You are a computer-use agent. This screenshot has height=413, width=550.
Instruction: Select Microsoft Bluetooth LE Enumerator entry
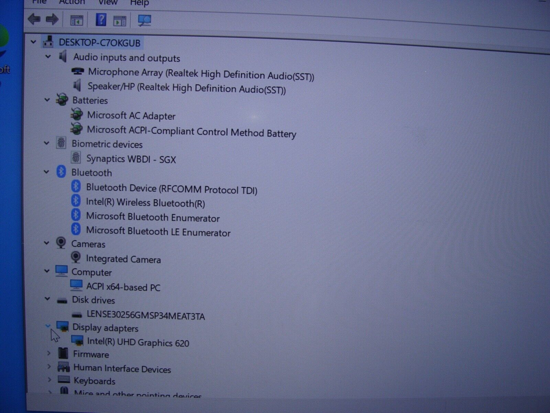pos(158,231)
